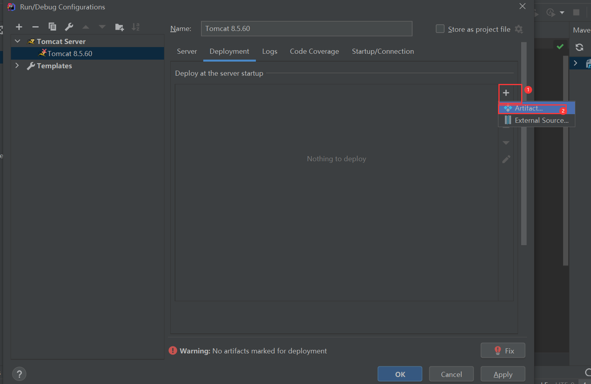Expand the Templates tree node
This screenshot has height=384, width=591.
click(17, 66)
